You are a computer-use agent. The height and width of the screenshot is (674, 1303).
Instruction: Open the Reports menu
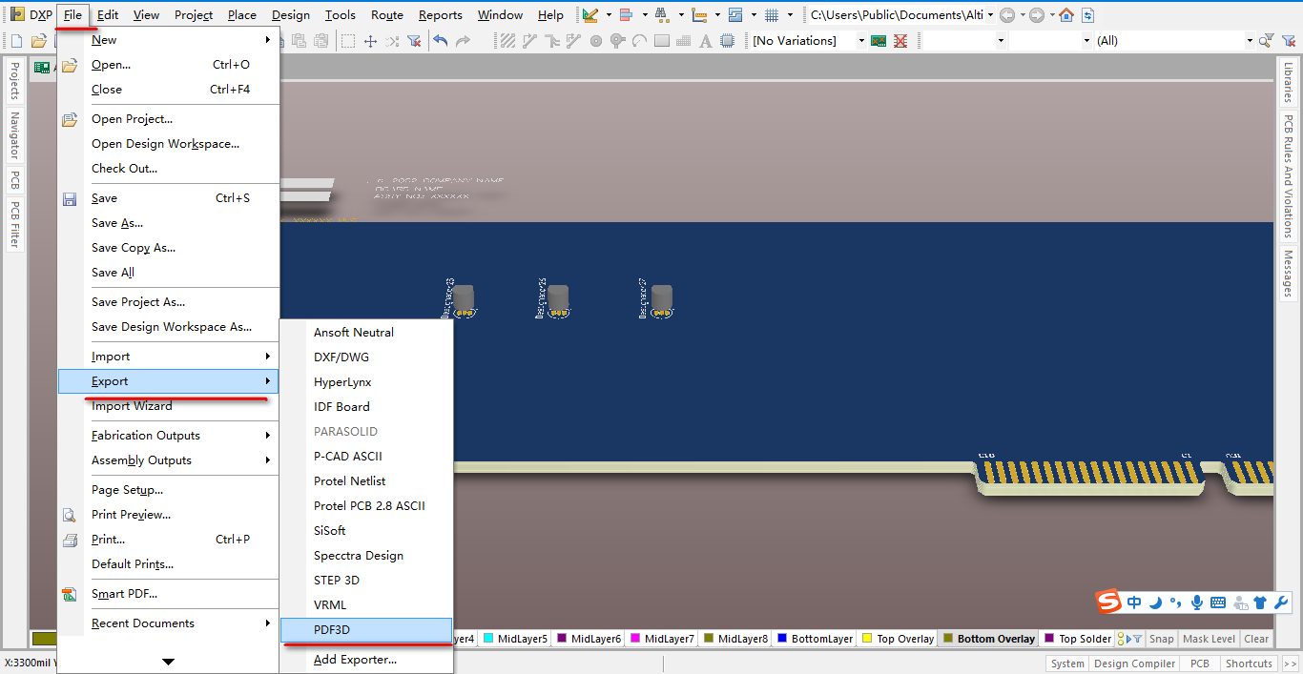coord(440,14)
